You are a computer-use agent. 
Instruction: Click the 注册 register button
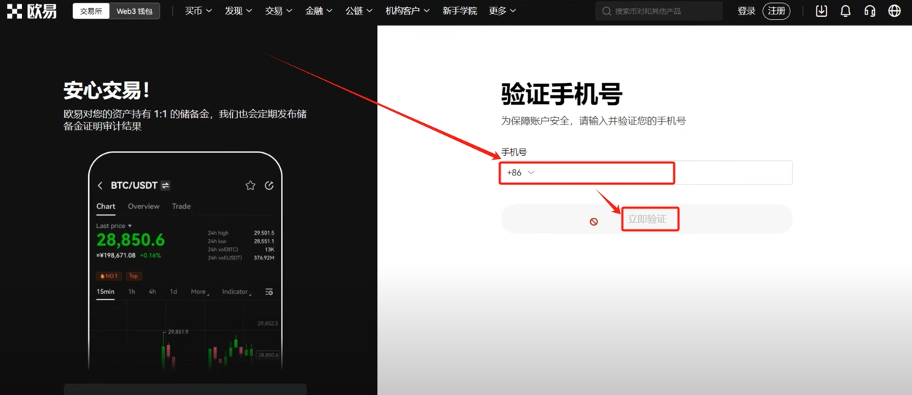click(x=776, y=11)
